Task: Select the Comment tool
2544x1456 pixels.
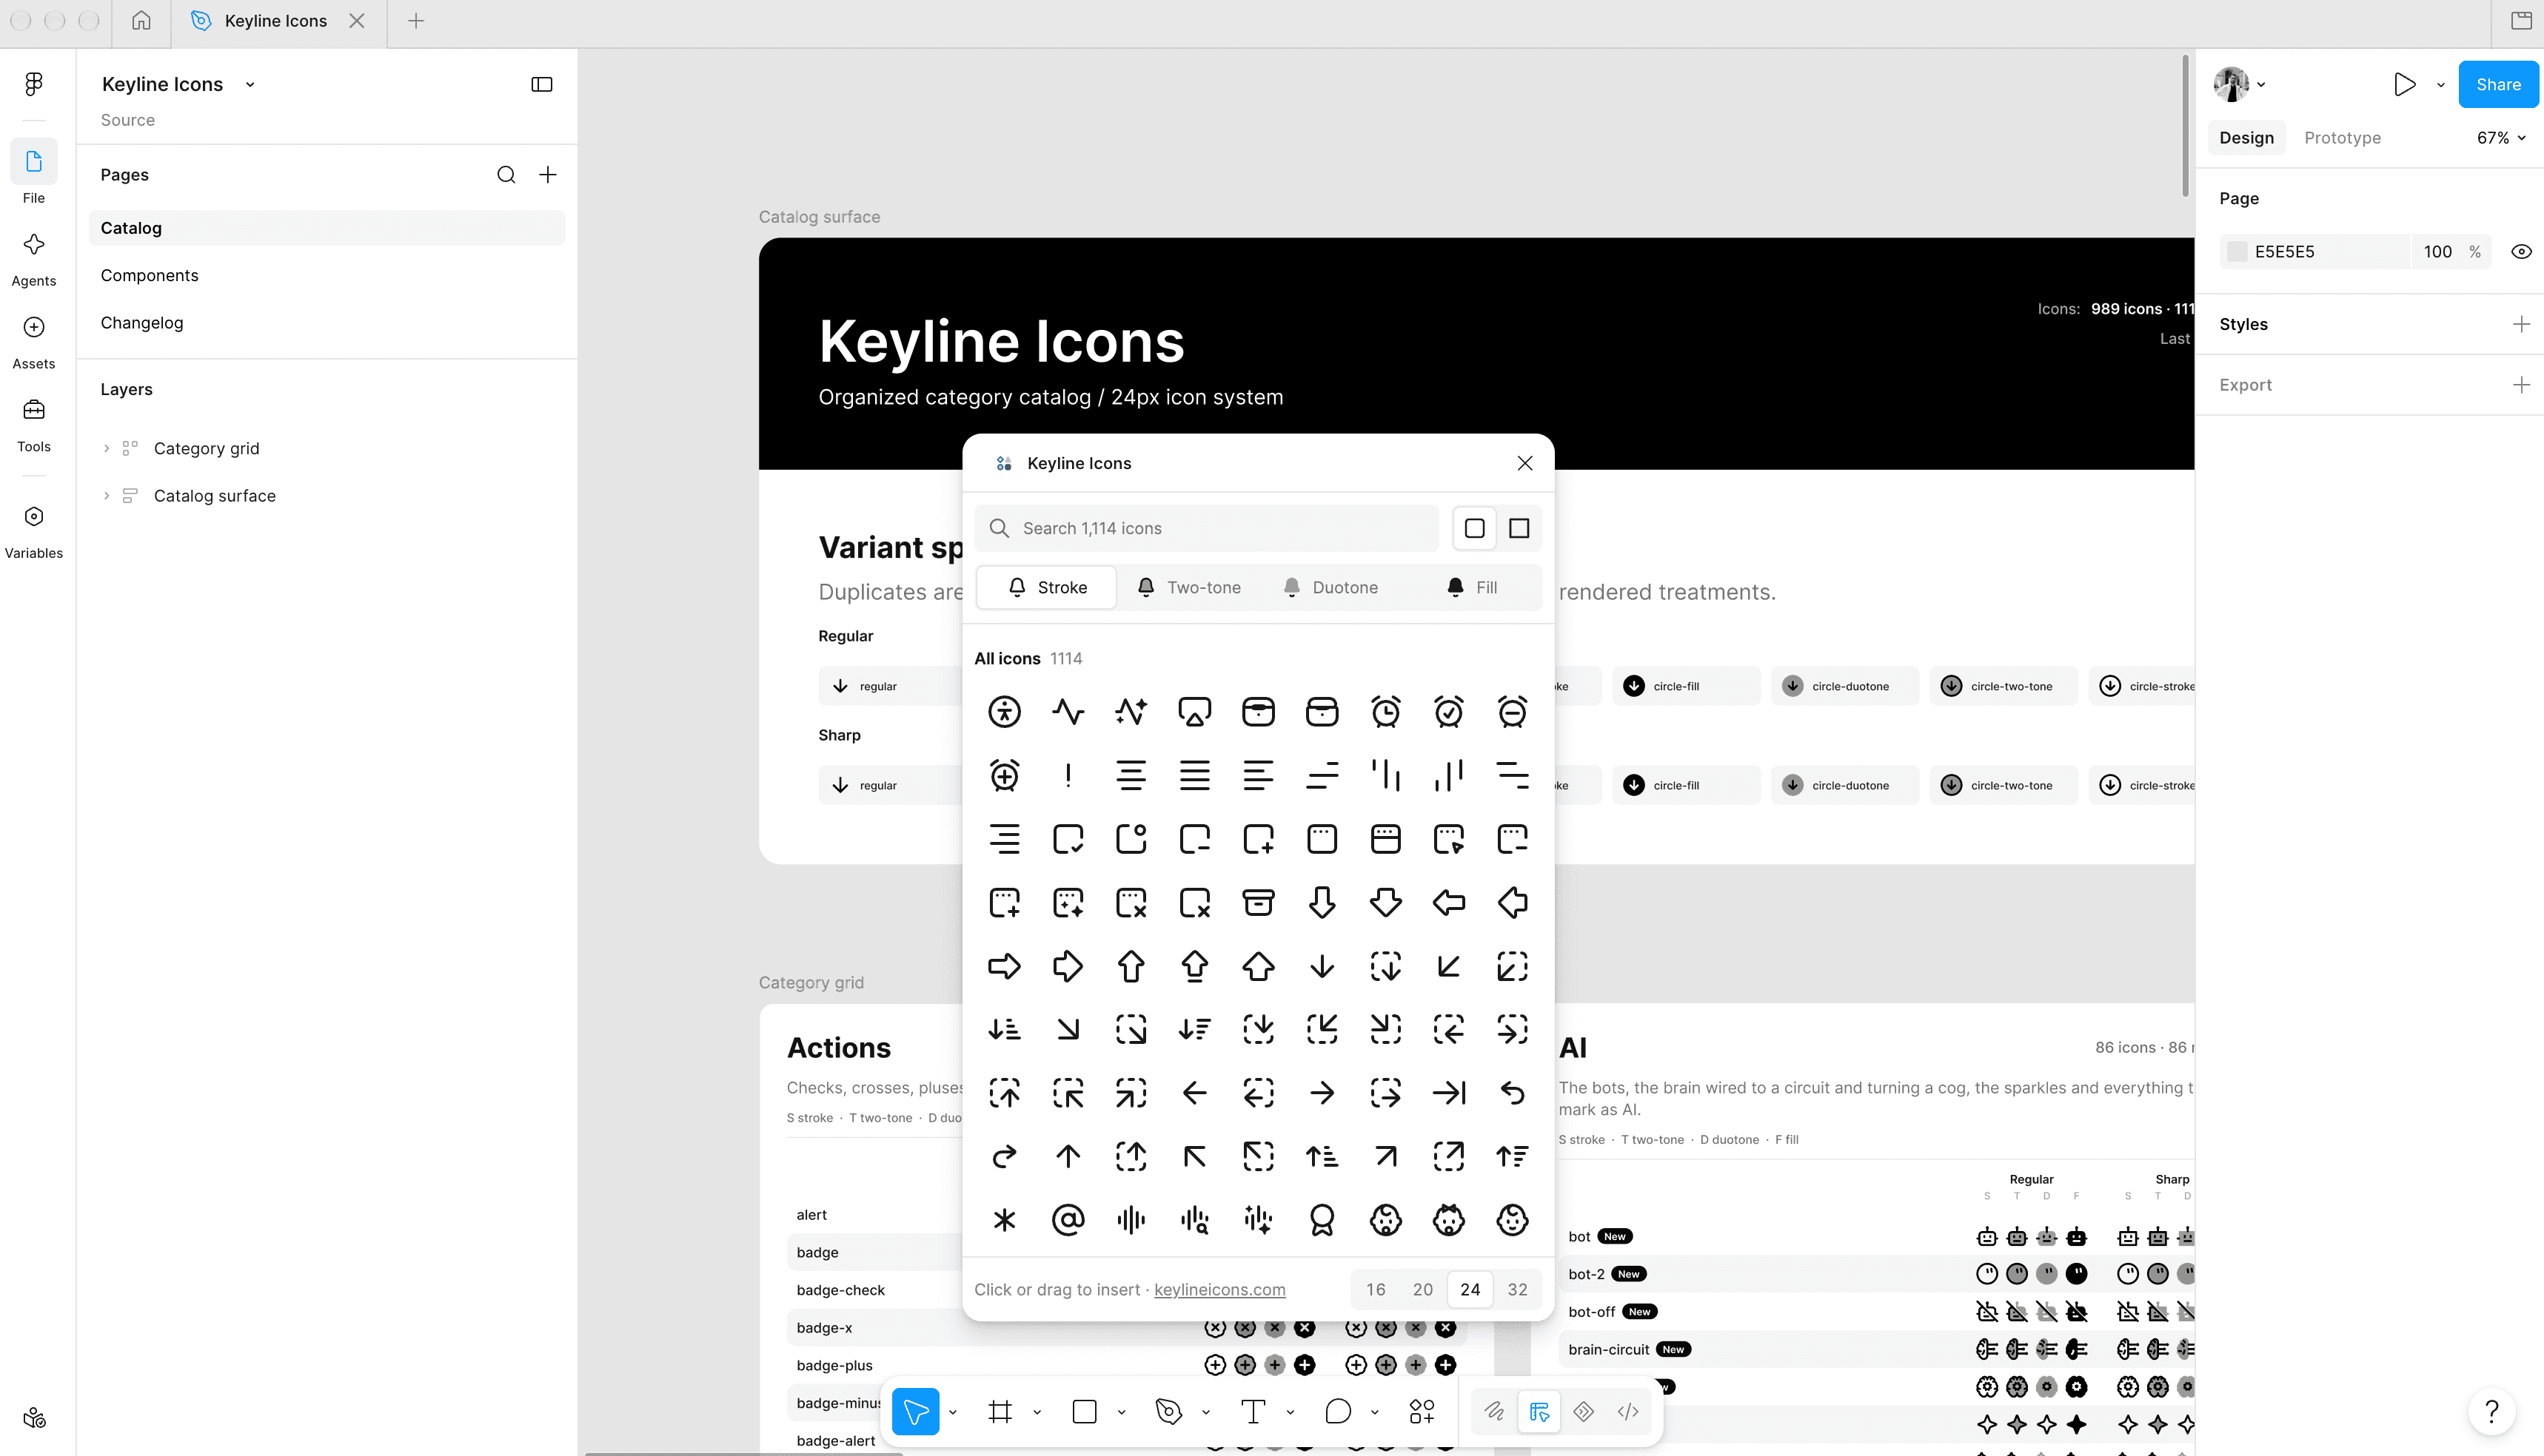Action: coord(1337,1411)
